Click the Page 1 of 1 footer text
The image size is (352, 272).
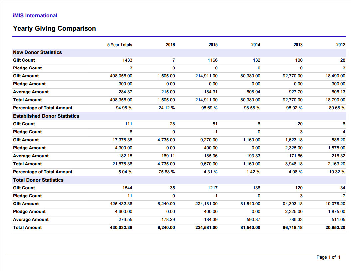(328, 257)
